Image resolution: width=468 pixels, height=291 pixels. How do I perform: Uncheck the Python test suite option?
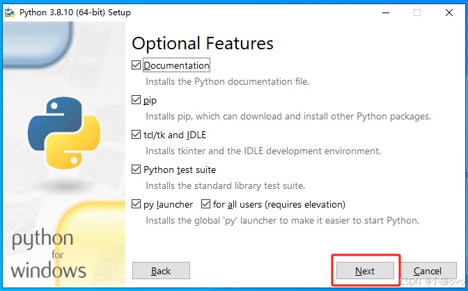coord(136,169)
